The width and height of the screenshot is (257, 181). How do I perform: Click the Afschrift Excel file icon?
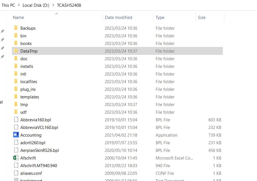pos(16,158)
